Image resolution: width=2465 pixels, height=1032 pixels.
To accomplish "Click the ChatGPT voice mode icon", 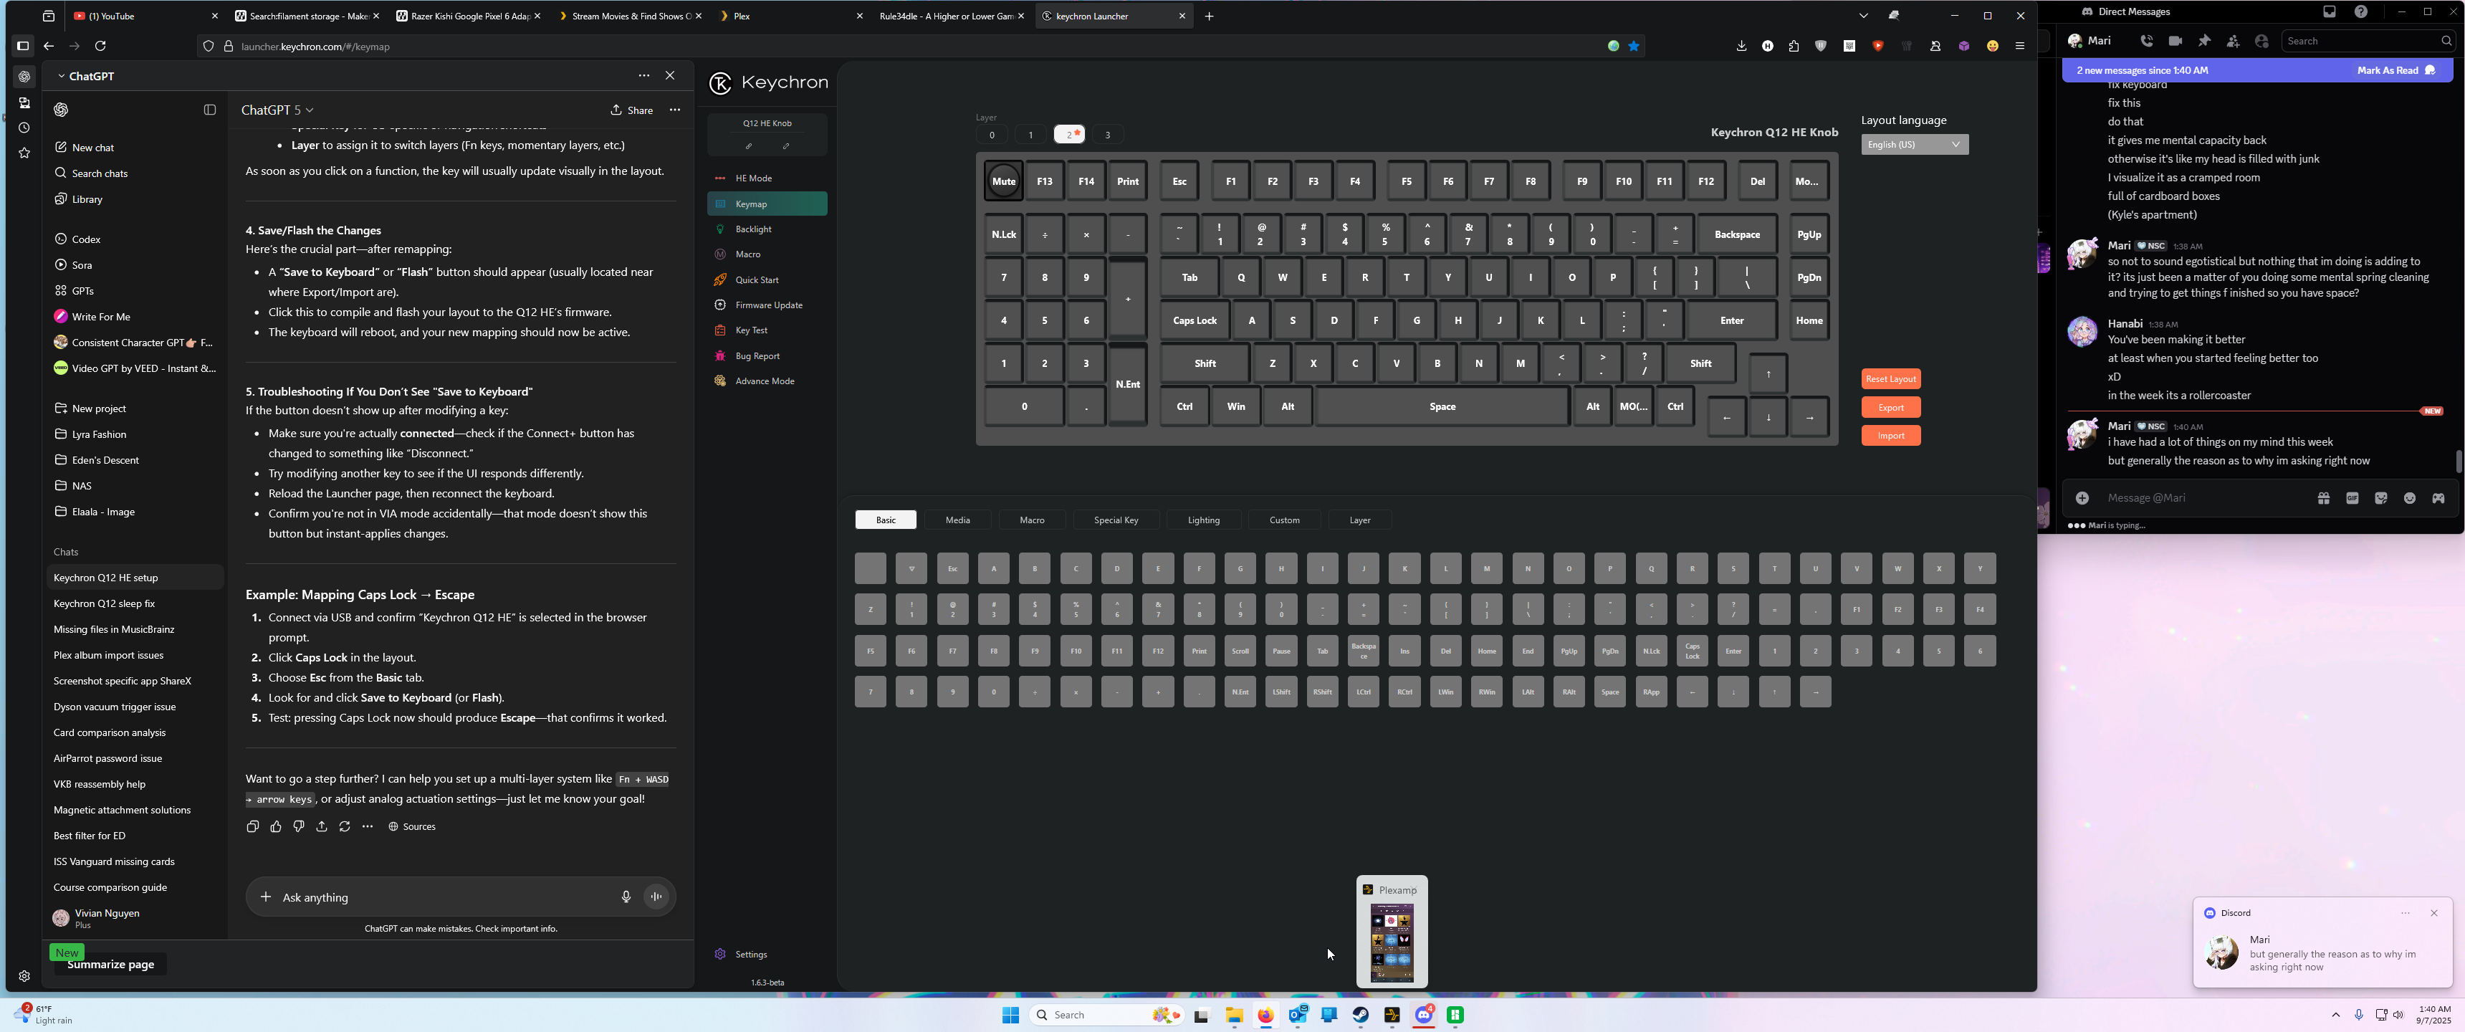I will click(x=656, y=897).
